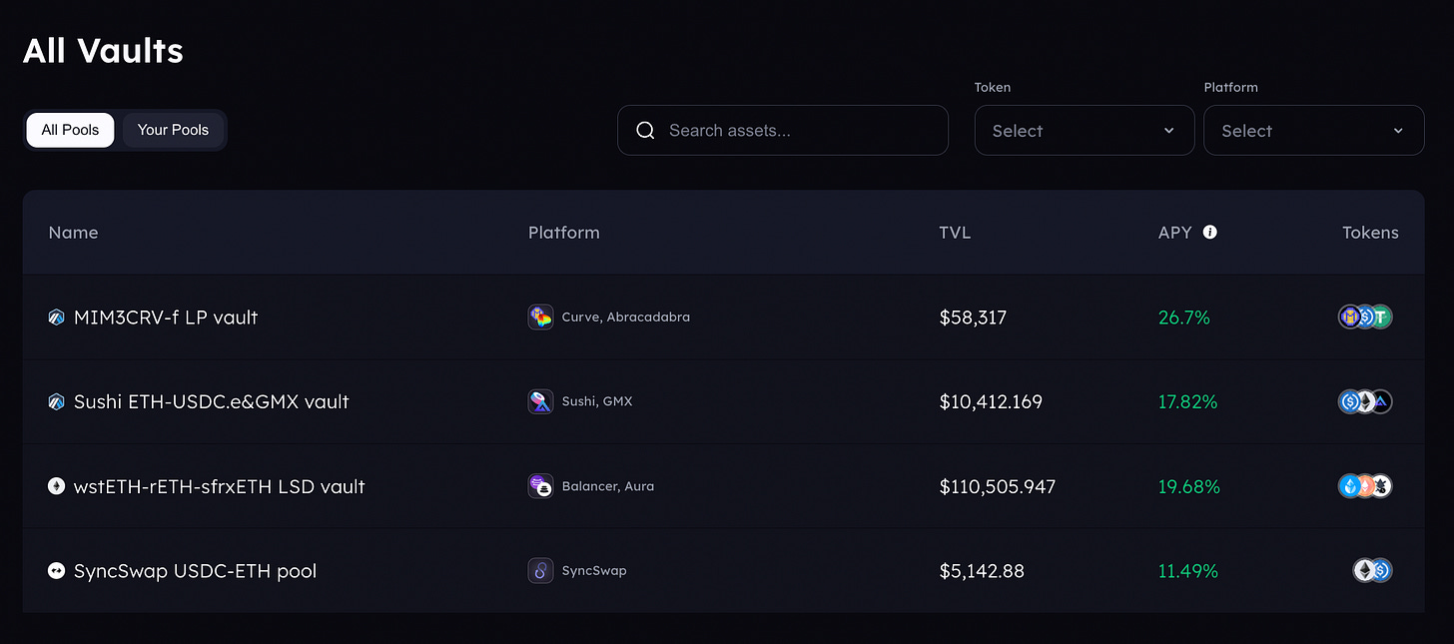This screenshot has width=1454, height=644.
Task: Click the $110,505.947 TVL value
Action: [998, 487]
